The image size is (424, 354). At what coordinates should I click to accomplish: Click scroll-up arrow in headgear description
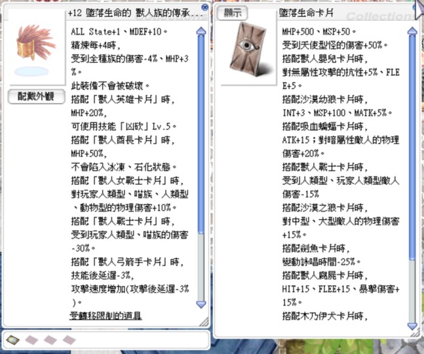[x=201, y=30]
